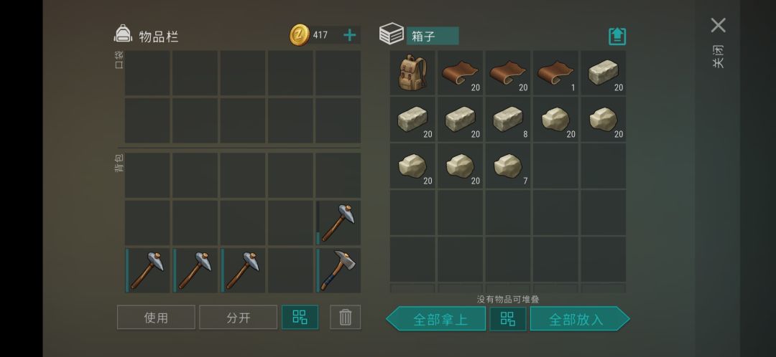Click the chest sort grid icon

tap(508, 319)
